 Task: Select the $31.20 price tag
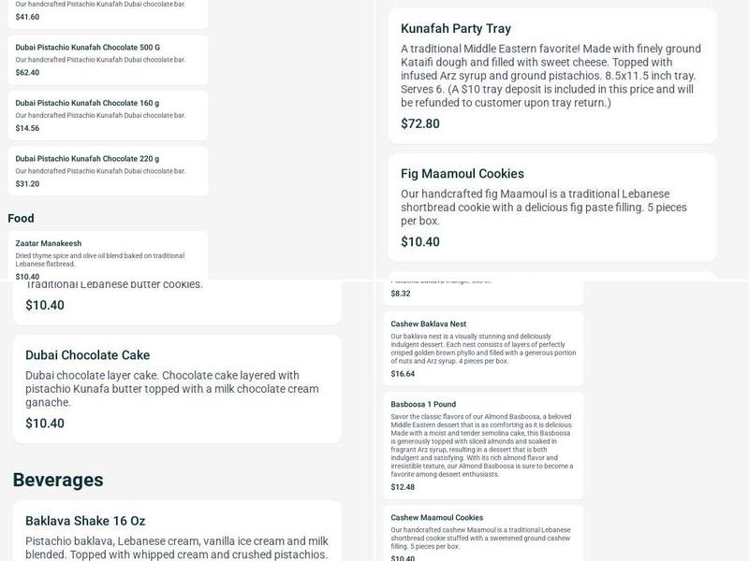click(26, 183)
